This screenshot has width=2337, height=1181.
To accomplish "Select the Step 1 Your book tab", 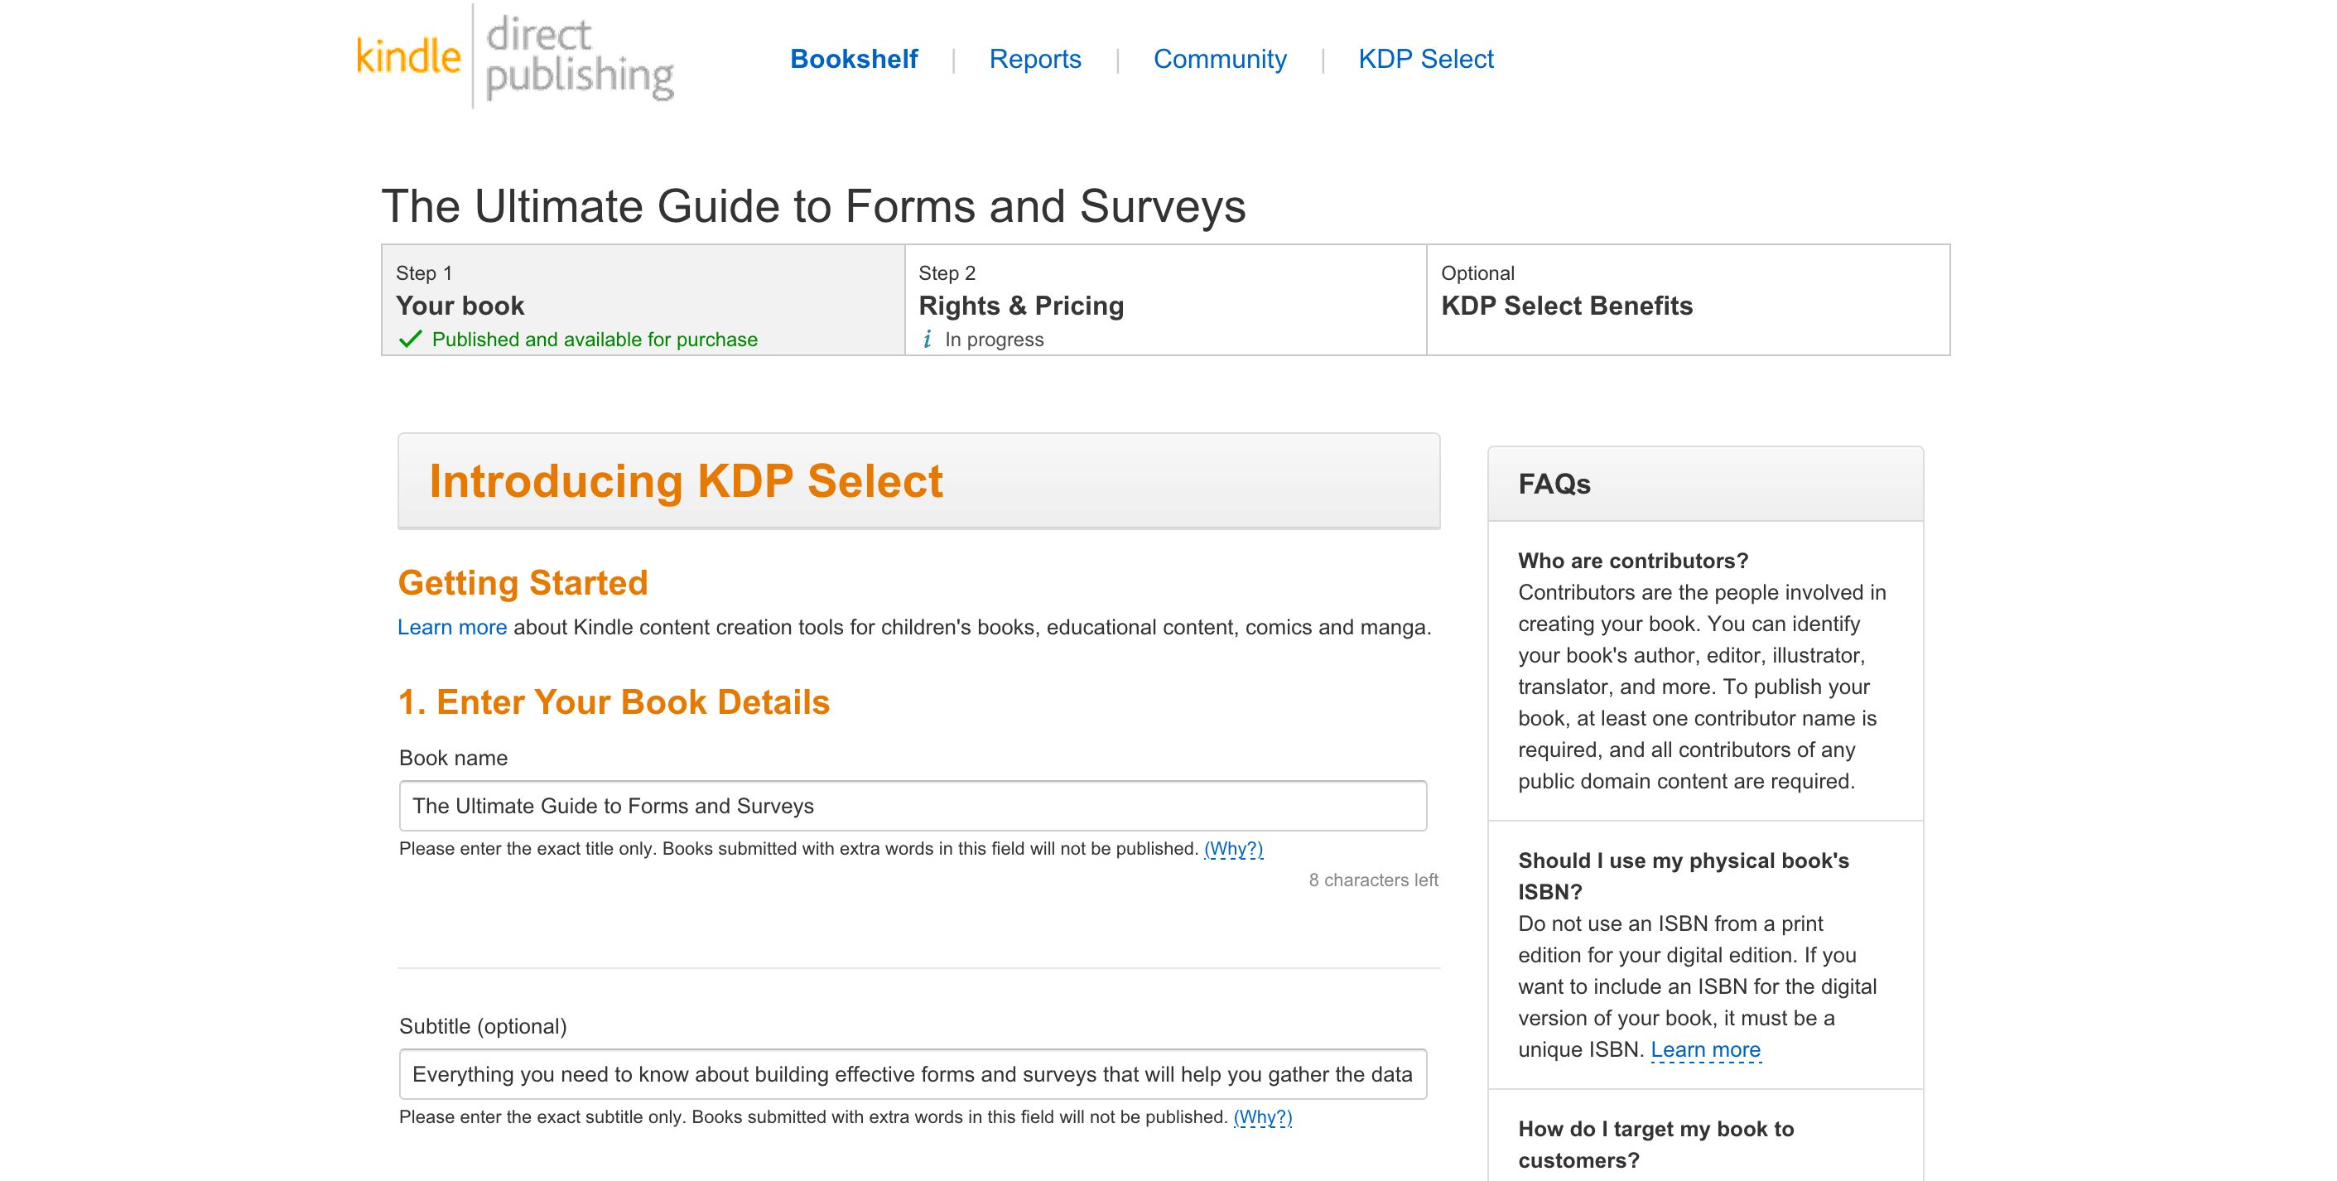I will click(x=643, y=301).
